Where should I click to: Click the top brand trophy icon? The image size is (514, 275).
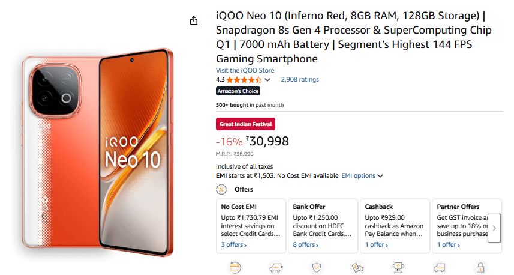[398, 267]
